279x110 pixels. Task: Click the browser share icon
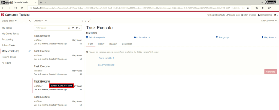pyautogui.click(x=269, y=8)
